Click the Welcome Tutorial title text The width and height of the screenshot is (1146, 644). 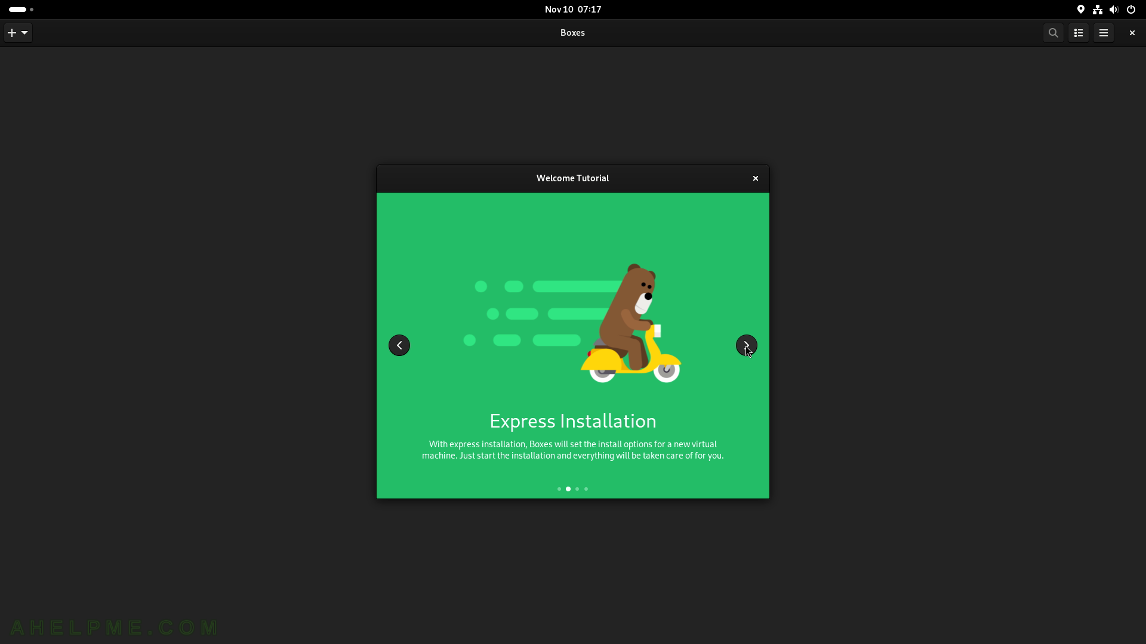(573, 178)
